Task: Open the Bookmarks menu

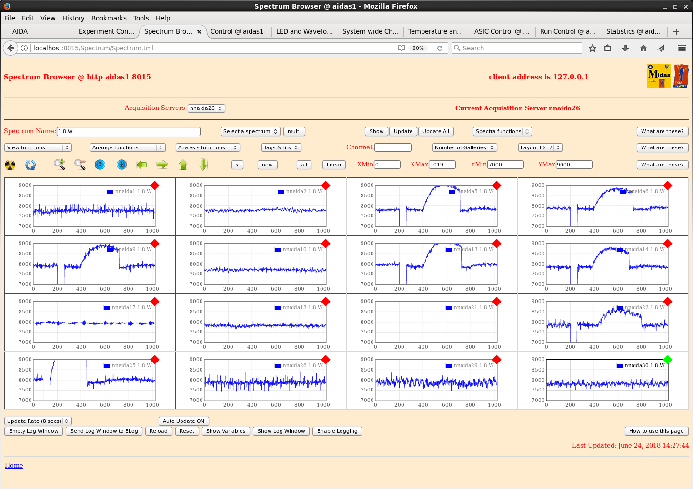Action: pyautogui.click(x=109, y=18)
